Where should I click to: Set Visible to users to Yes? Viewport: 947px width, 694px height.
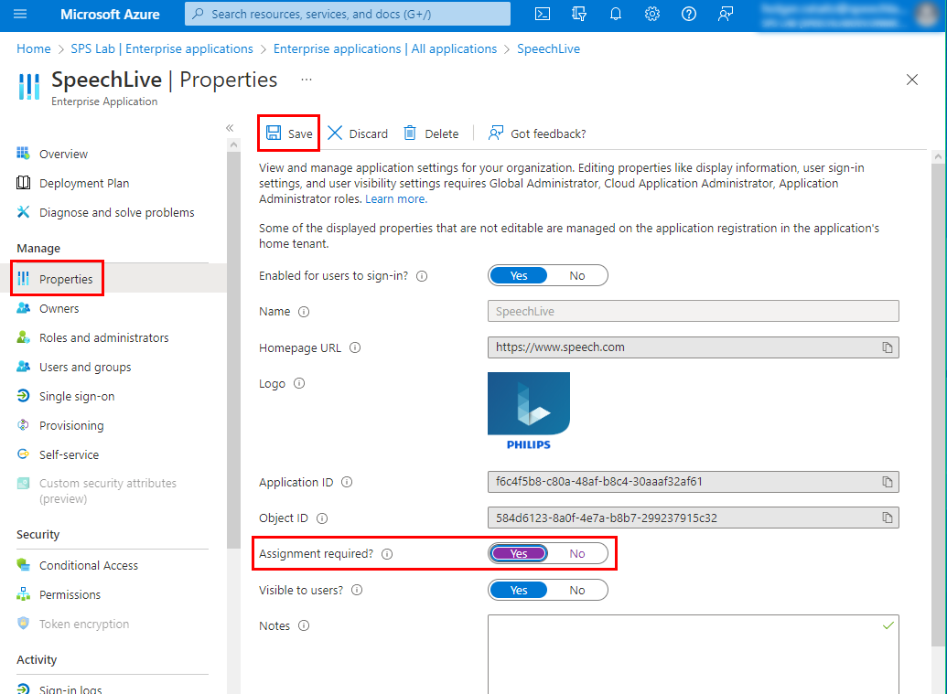519,590
